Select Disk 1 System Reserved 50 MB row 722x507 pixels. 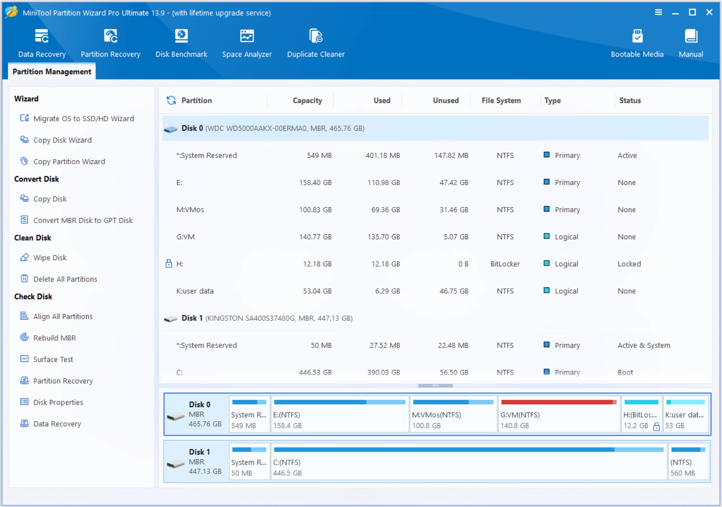coord(436,345)
